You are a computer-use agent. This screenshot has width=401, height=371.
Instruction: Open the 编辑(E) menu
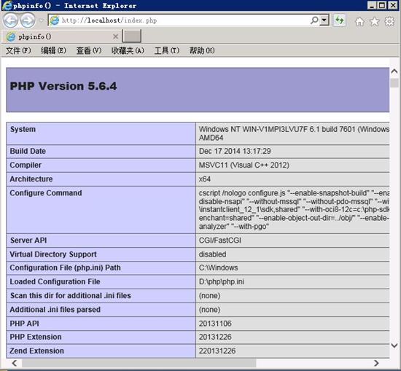pyautogui.click(x=53, y=50)
